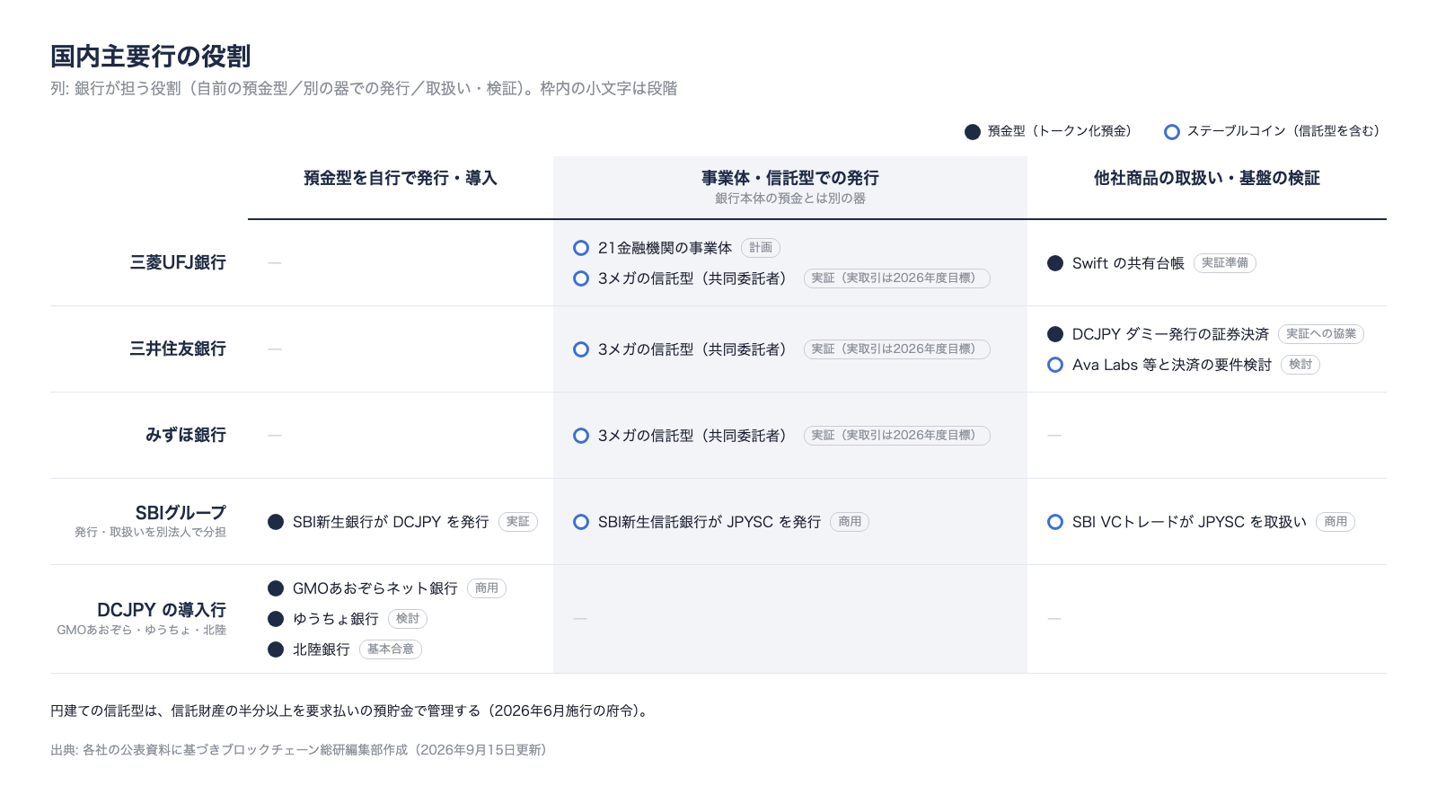Viewport: 1437px width, 795px height.
Task: Click the source line starting with 出典: 各社の公表資料
Action: (301, 750)
